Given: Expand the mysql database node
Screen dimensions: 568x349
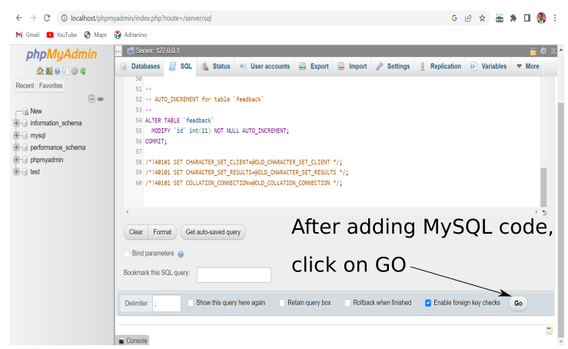Looking at the screenshot, I should click(16, 135).
